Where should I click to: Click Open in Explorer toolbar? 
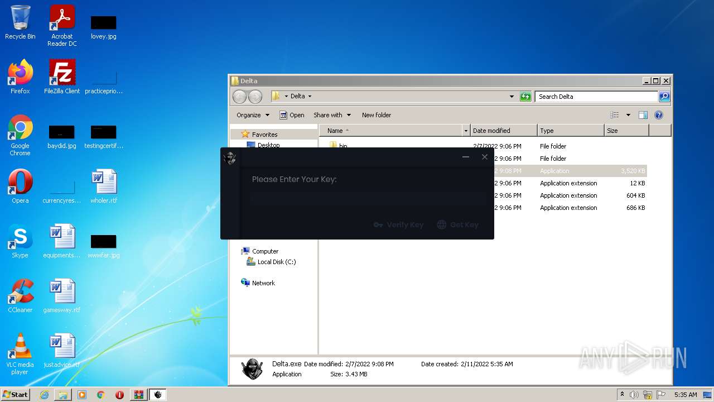tap(292, 115)
